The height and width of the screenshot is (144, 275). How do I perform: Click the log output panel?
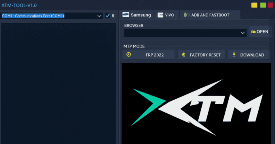(58, 84)
